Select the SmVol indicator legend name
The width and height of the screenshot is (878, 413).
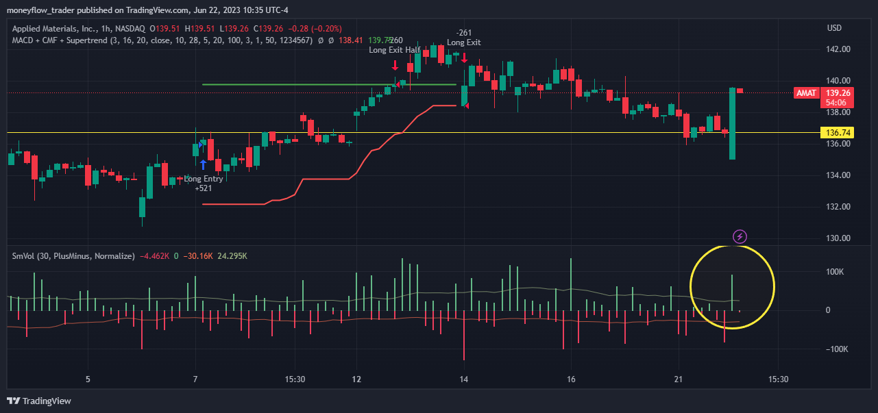click(x=73, y=256)
